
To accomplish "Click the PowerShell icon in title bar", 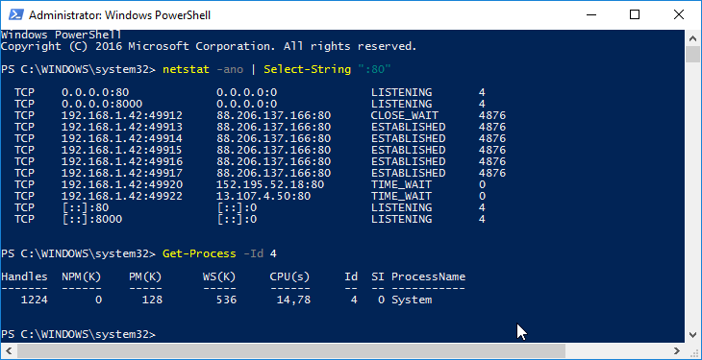I will 16,14.
